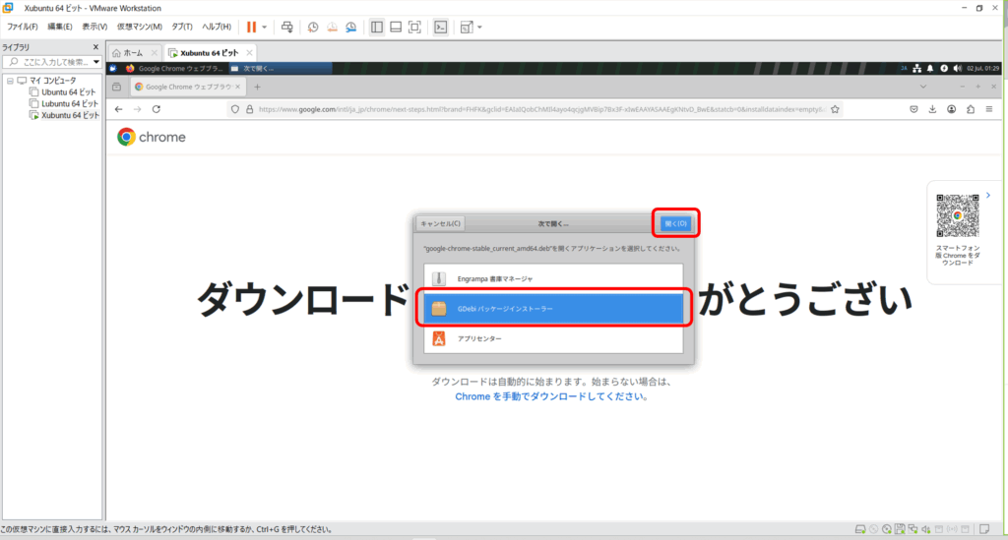The height and width of the screenshot is (540, 1008).
Task: Bookmark the page with the star icon
Action: coord(837,109)
